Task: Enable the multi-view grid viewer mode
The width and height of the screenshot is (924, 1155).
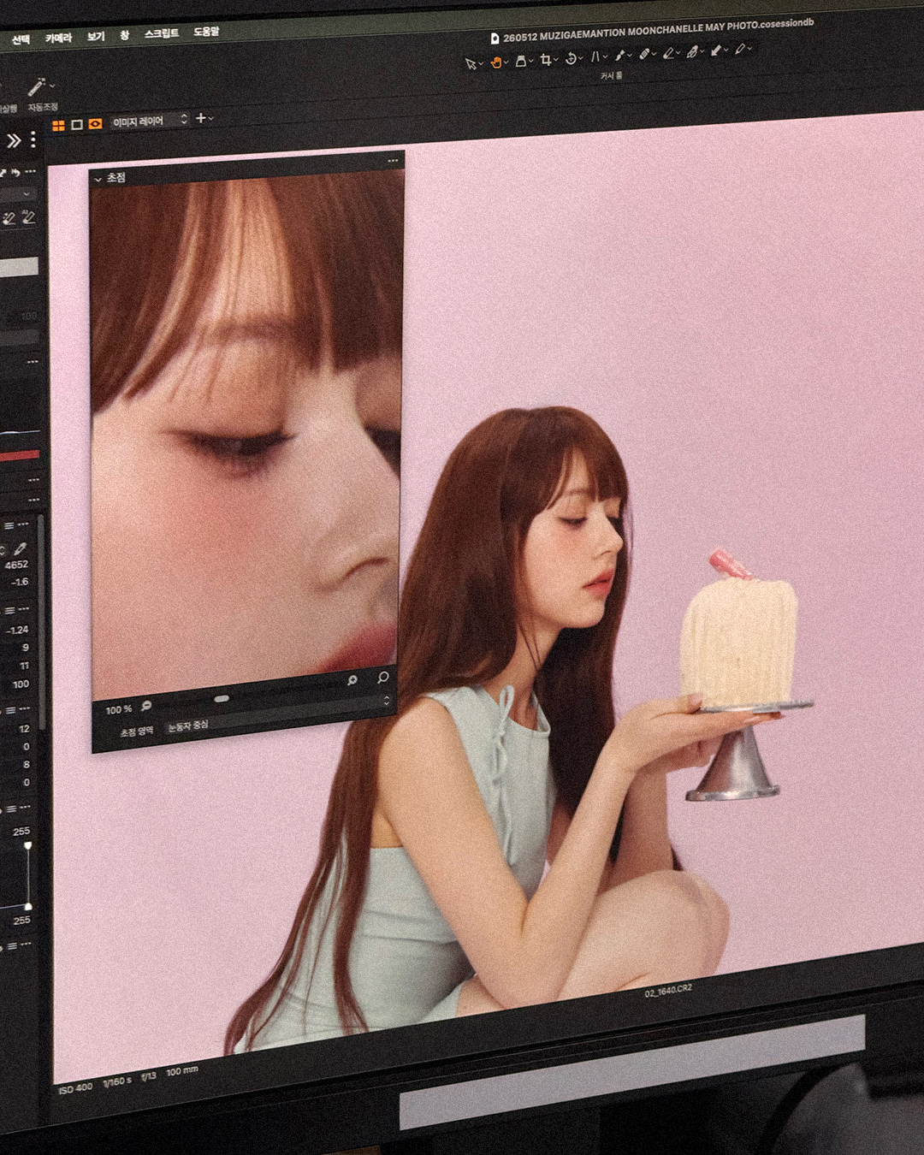Action: click(x=58, y=126)
